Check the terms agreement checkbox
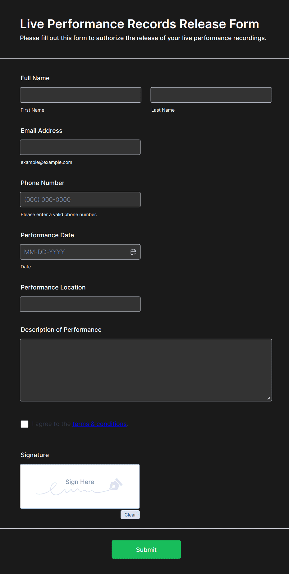This screenshot has height=574, width=289. click(x=25, y=424)
